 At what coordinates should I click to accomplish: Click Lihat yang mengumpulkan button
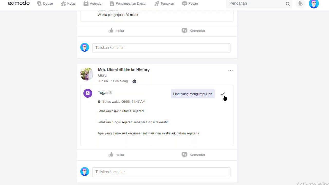click(x=193, y=94)
